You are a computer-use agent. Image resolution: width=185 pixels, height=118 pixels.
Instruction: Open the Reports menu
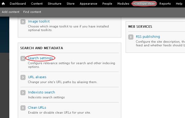click(x=165, y=4)
